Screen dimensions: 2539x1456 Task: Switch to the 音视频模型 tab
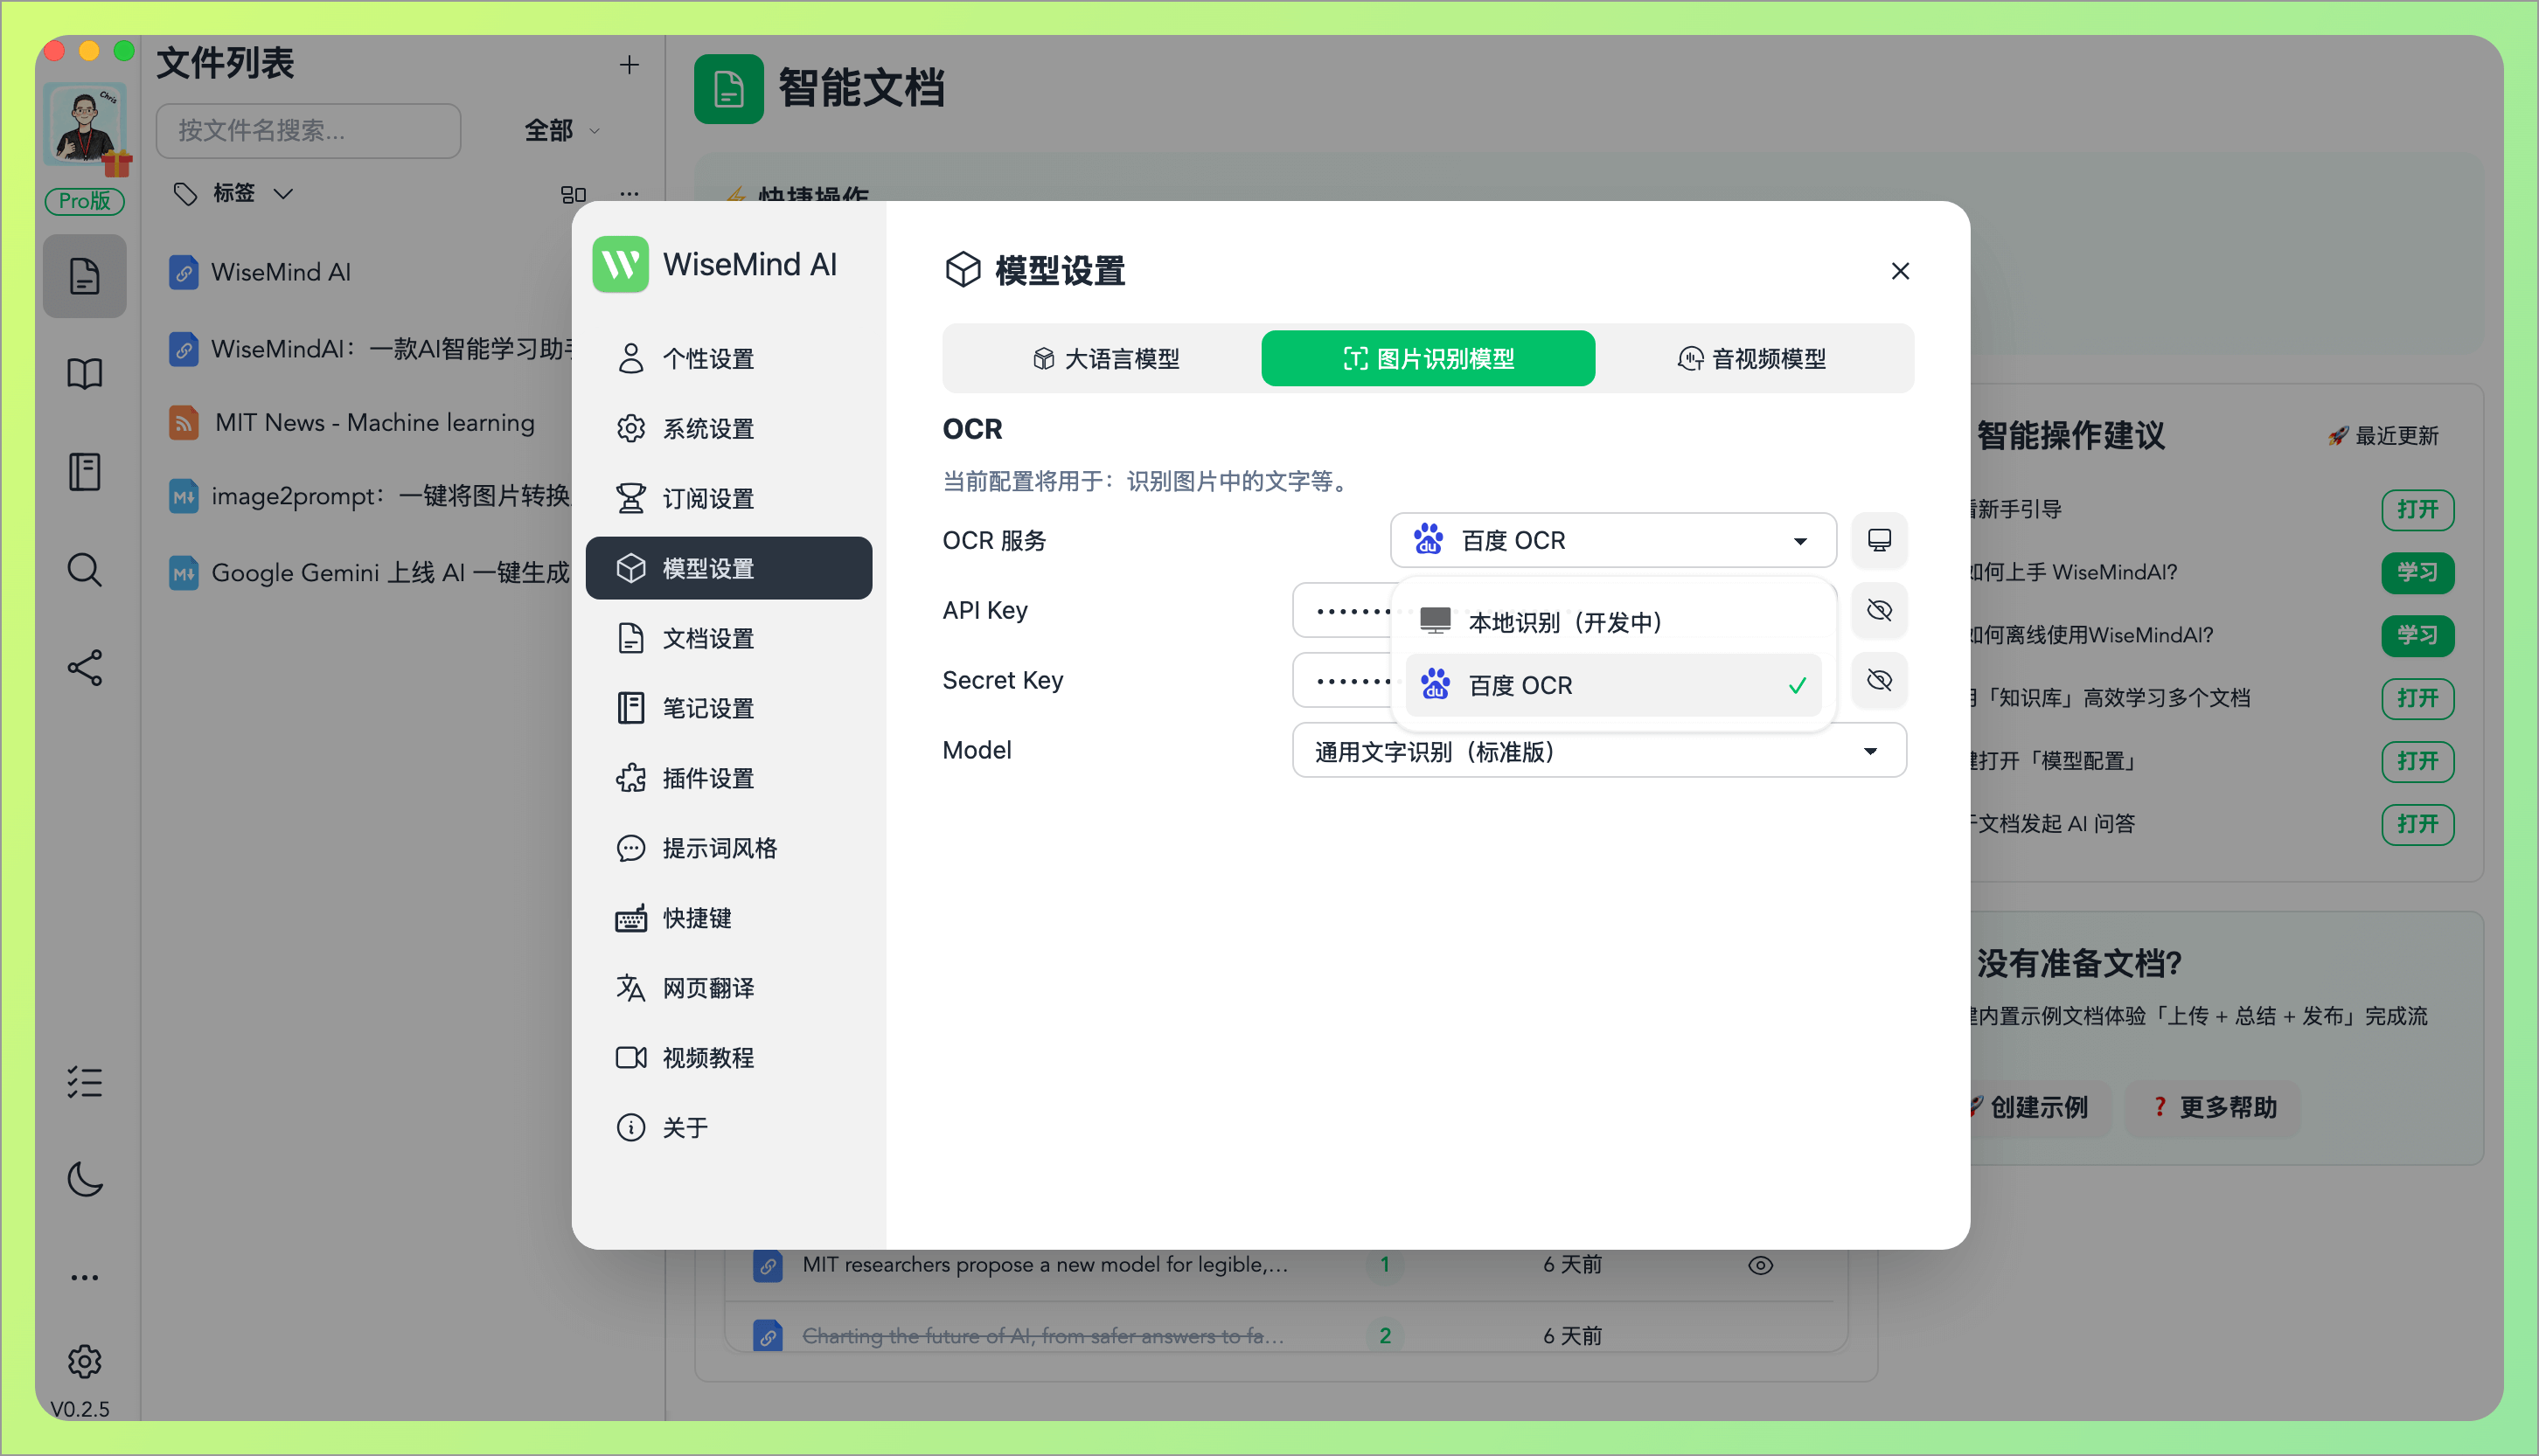click(x=1752, y=358)
